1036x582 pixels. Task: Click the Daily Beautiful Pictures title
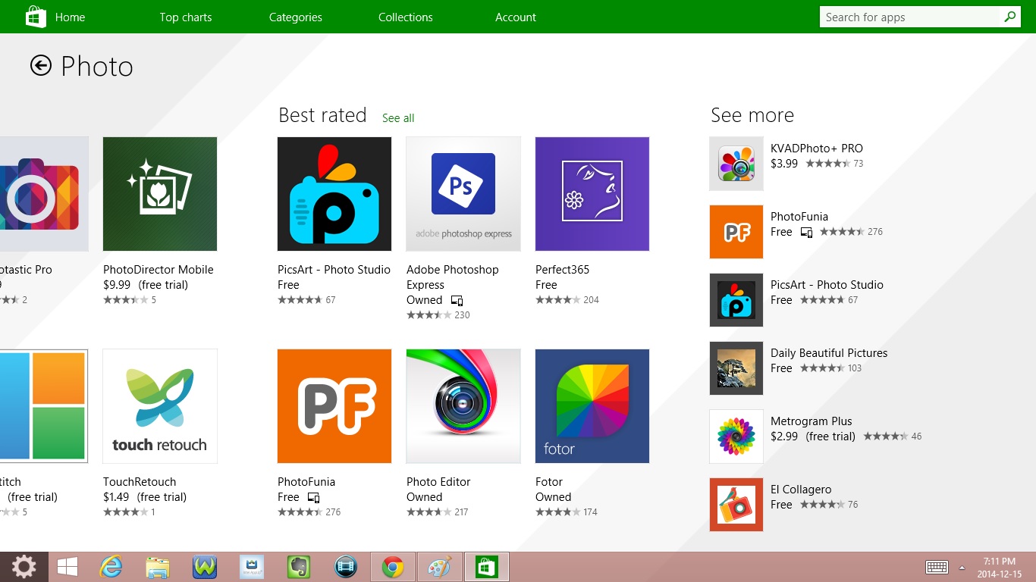pyautogui.click(x=829, y=353)
